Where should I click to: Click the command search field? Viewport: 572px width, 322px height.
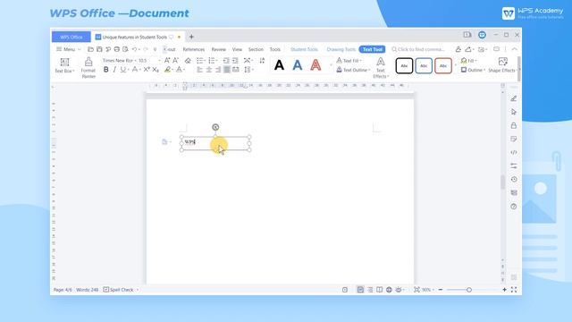tap(418, 49)
